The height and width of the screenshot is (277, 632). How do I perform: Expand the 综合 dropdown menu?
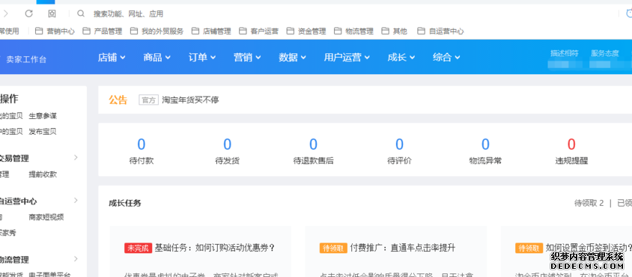click(446, 57)
